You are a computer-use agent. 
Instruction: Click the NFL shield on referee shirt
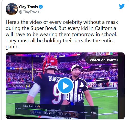[x=80, y=91]
